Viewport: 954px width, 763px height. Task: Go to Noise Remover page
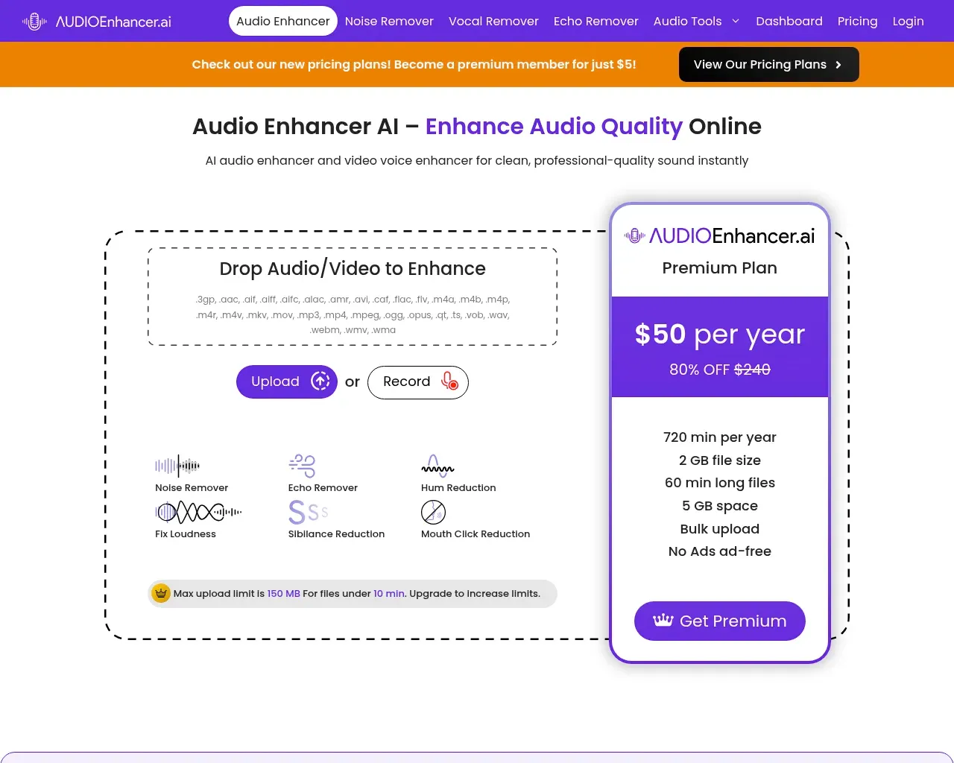click(389, 21)
